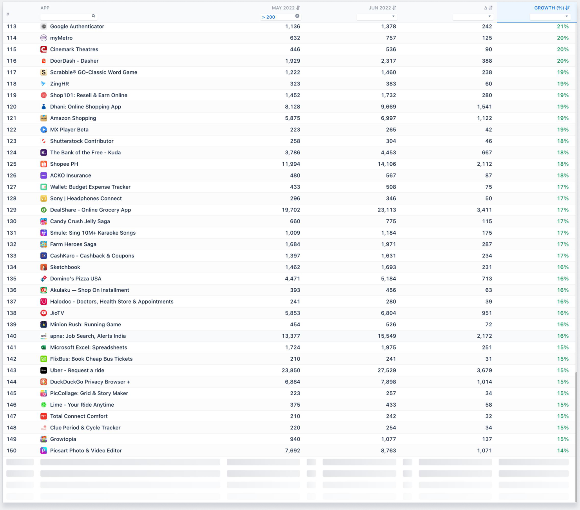Click the MX Player Beta app icon
The width and height of the screenshot is (580, 510).
pos(44,130)
